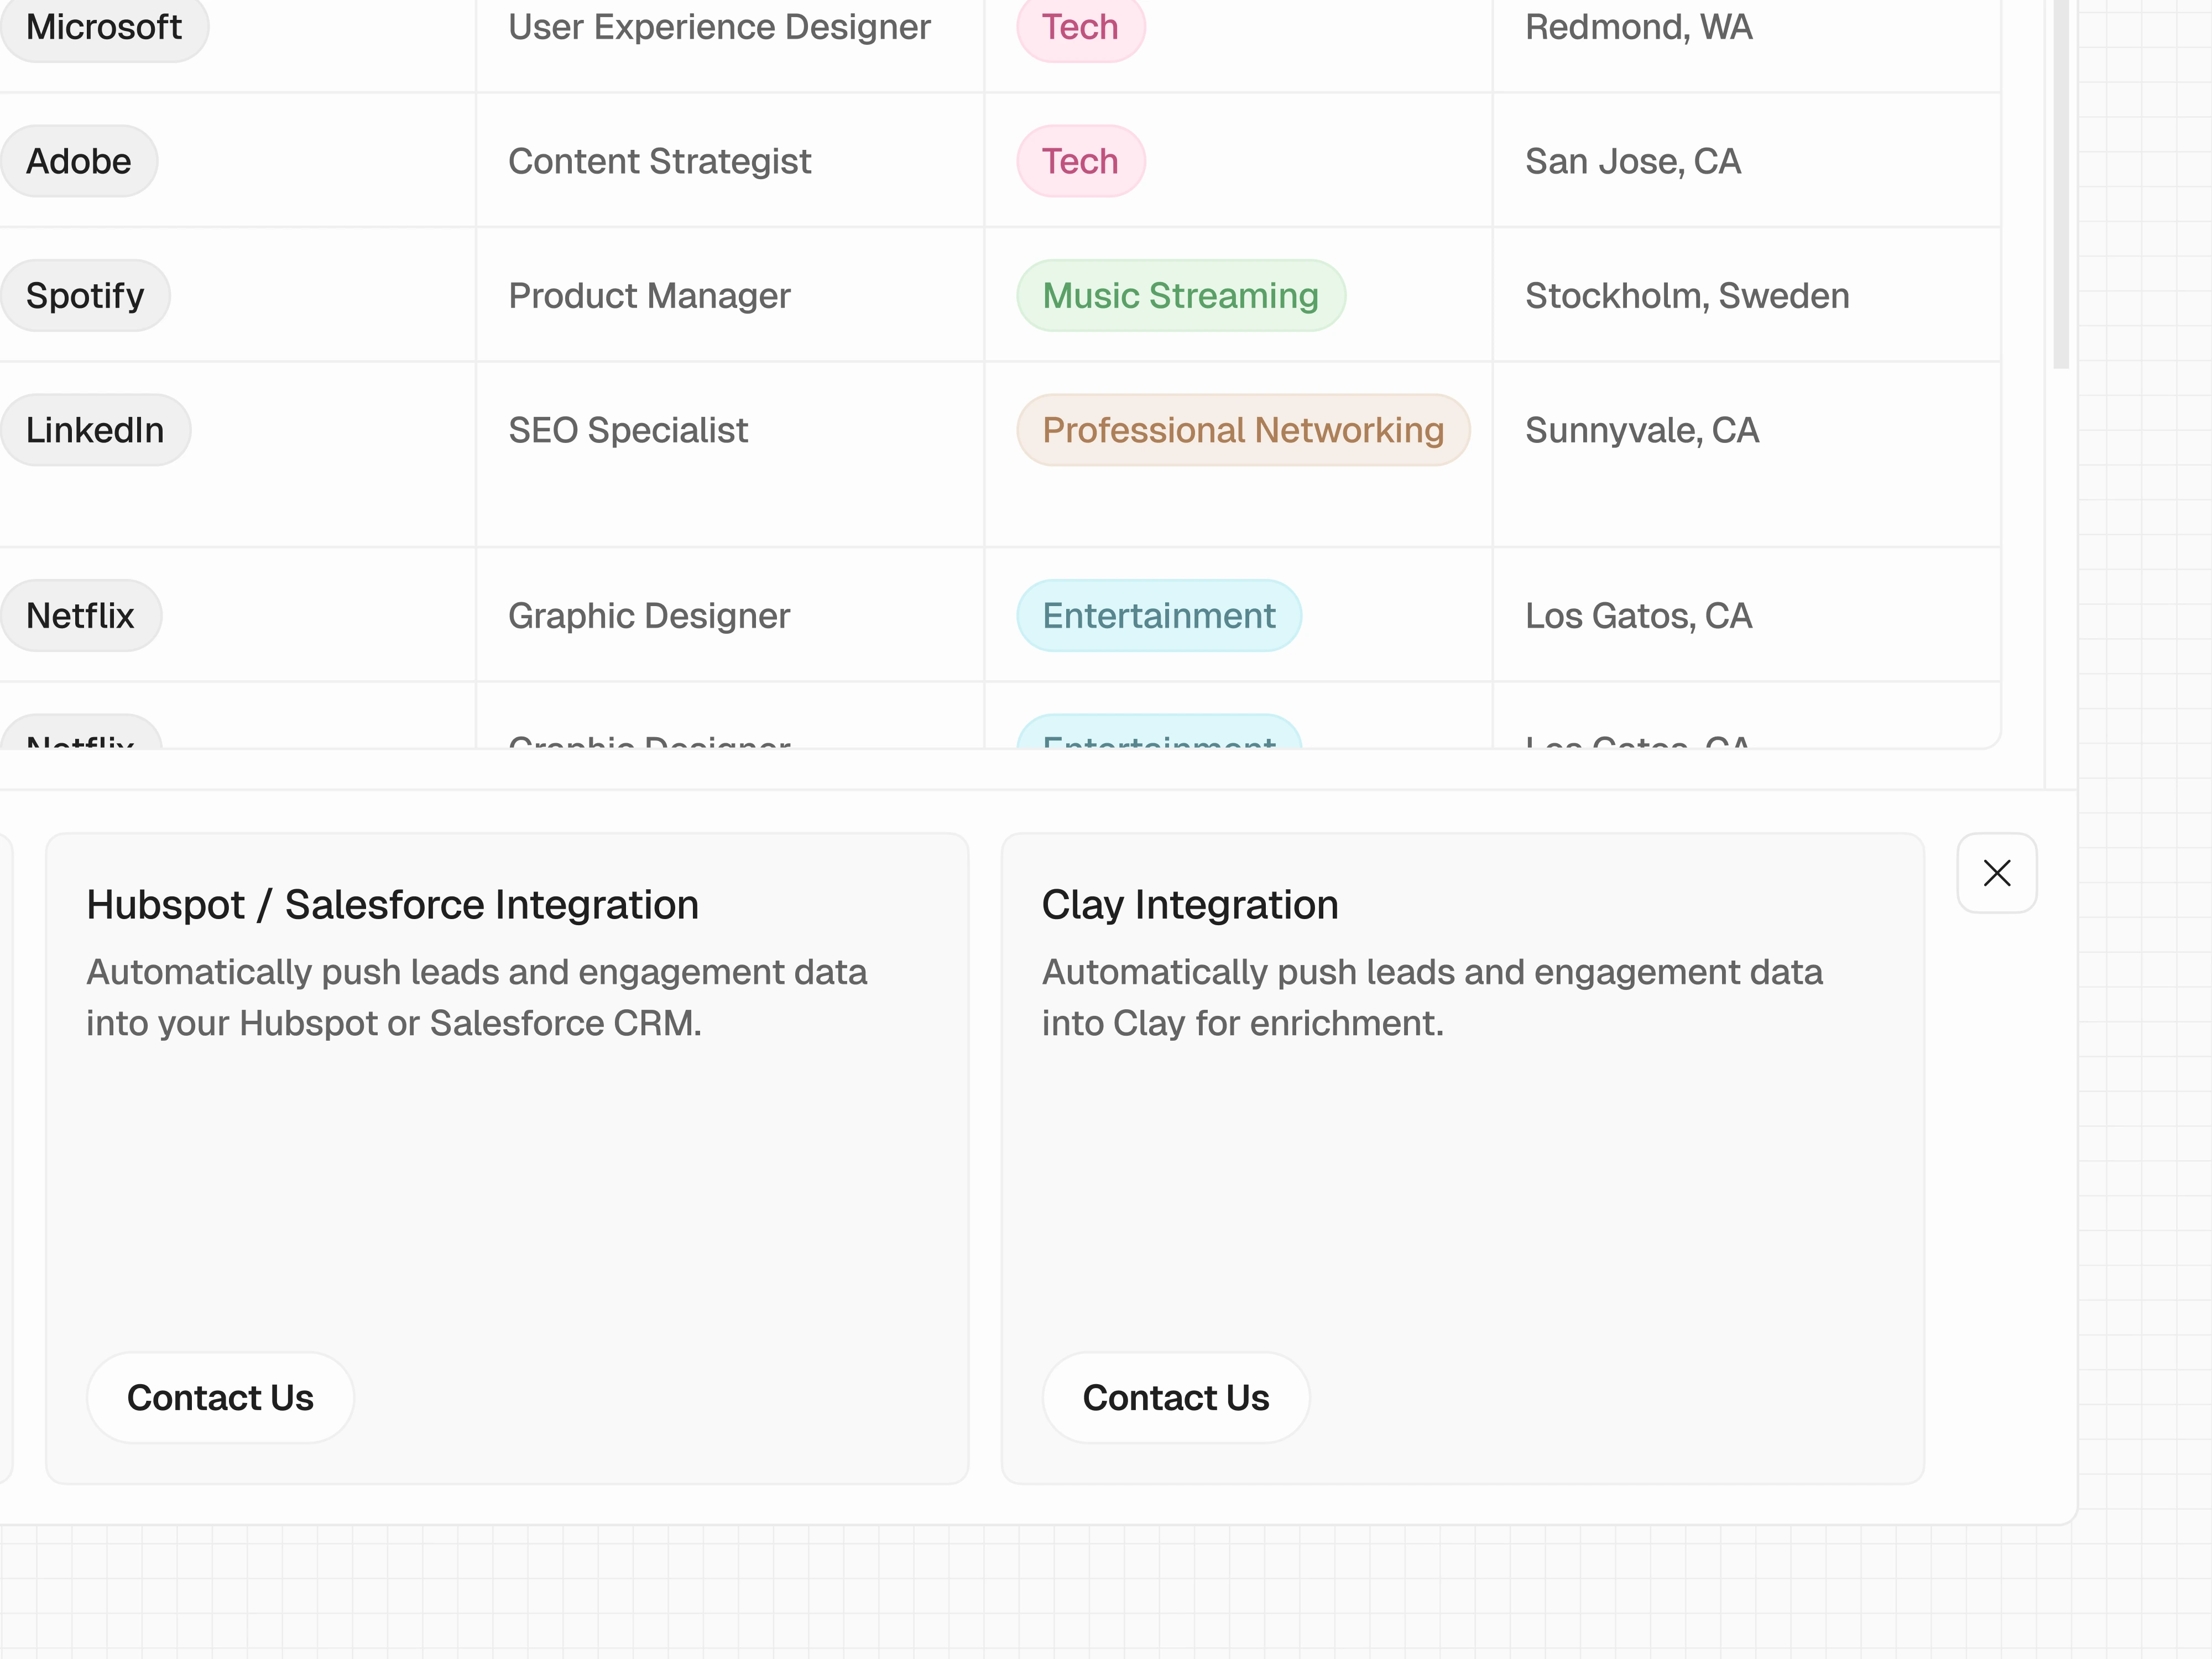2212x1659 pixels.
Task: Click Contact Us under Hubspot / Salesforce Integration
Action: (x=220, y=1397)
